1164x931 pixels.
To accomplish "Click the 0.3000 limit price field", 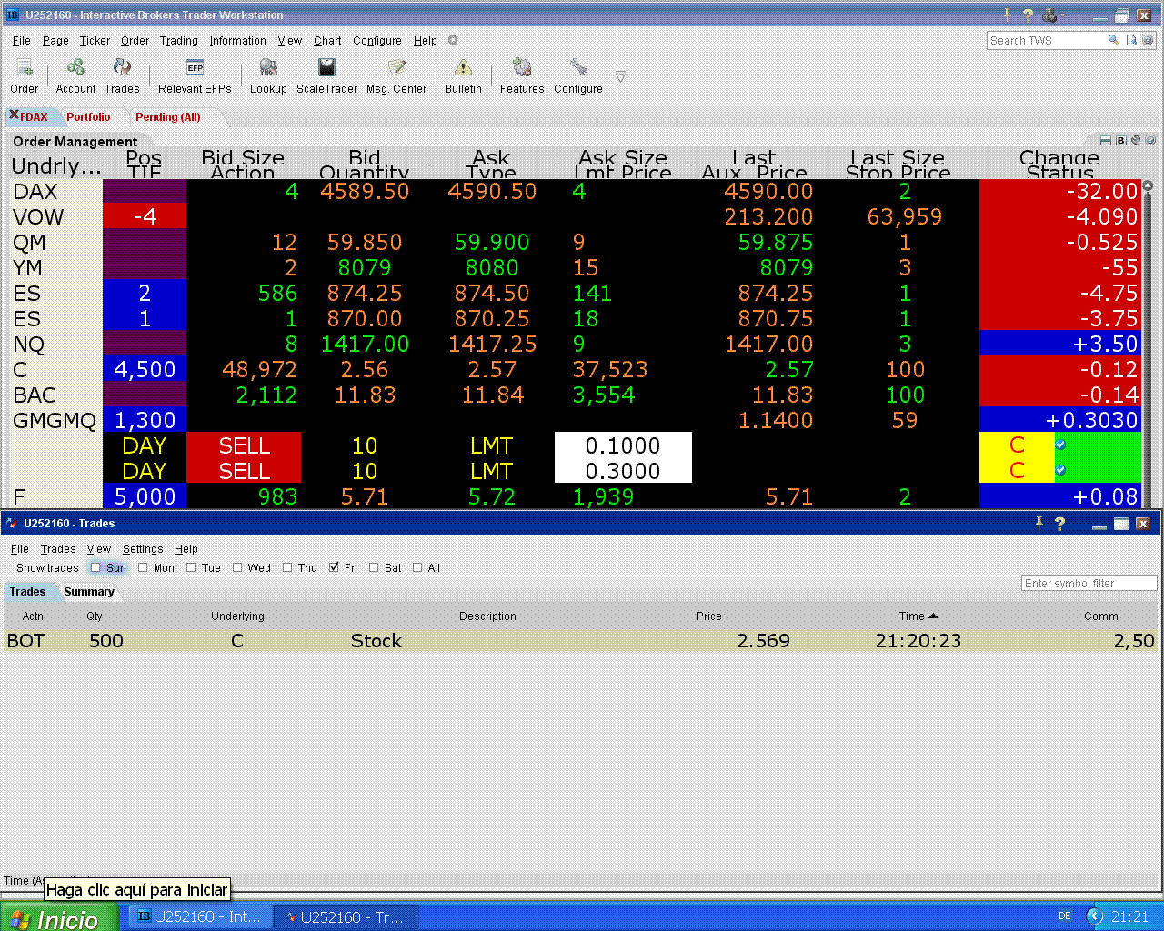I will [x=623, y=471].
